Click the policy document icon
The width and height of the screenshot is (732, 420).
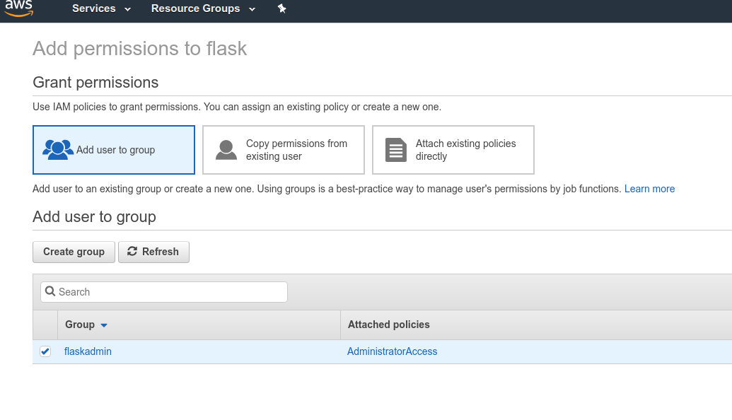396,150
